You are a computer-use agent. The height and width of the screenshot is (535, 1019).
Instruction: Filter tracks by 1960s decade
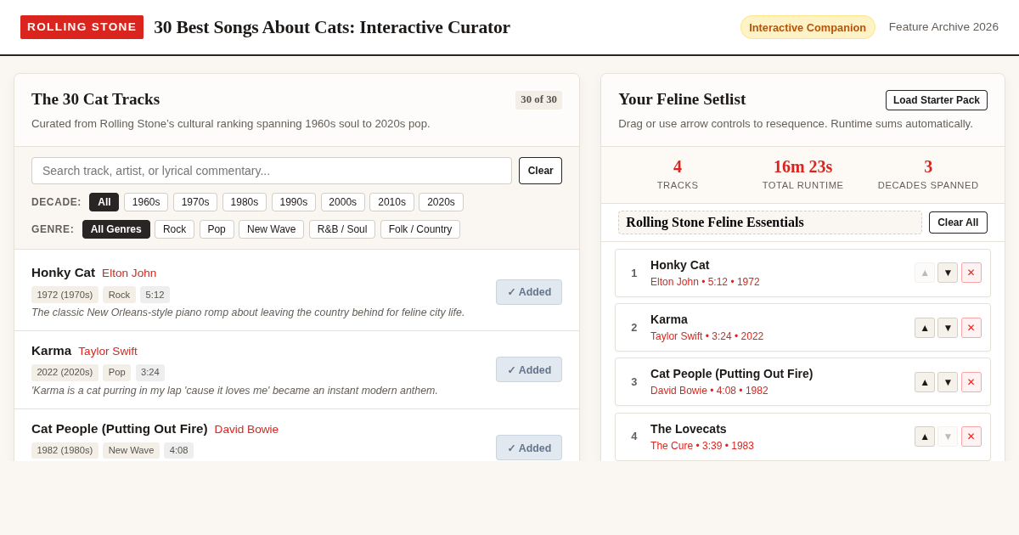pos(146,202)
